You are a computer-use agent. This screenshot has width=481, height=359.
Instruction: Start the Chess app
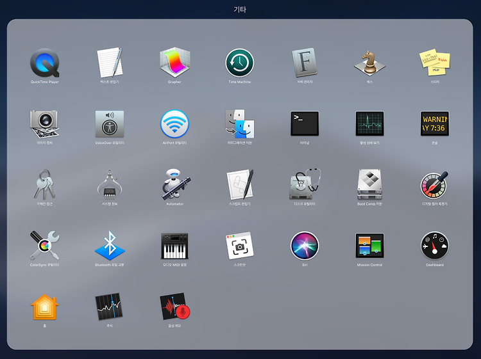(369, 63)
